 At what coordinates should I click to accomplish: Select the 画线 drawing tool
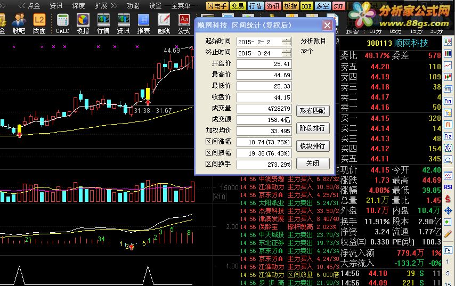(x=164, y=23)
